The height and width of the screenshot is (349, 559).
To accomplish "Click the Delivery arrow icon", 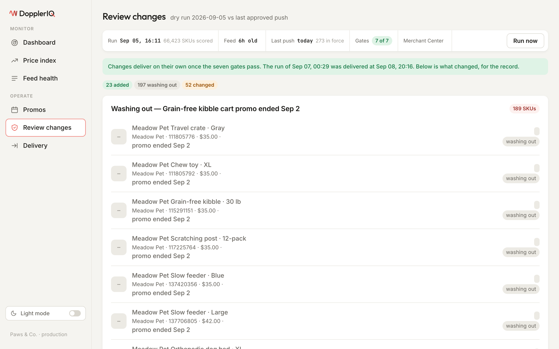I will [14, 146].
